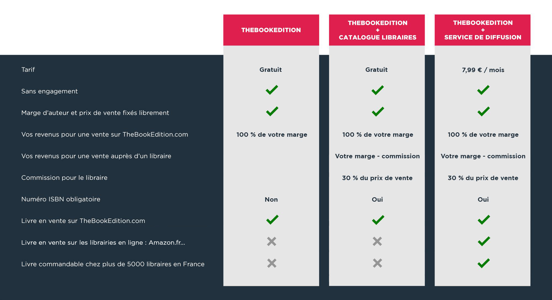Viewport: 552px width, 300px height.
Task: Click the Amazon.fr green checkmark in Service de Diffusion column
Action: tap(484, 241)
